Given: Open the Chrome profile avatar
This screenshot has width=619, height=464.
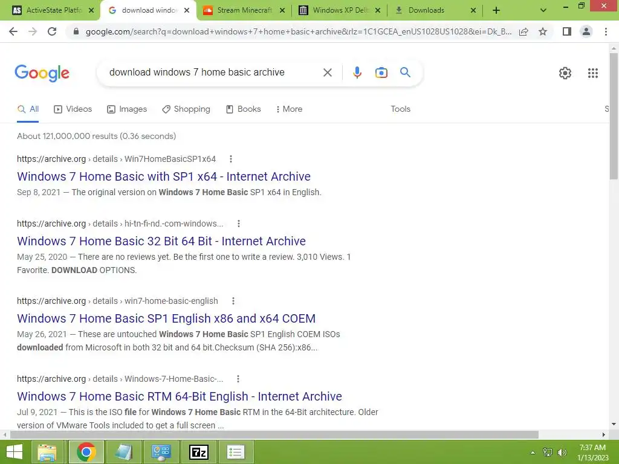Looking at the screenshot, I should (586, 31).
